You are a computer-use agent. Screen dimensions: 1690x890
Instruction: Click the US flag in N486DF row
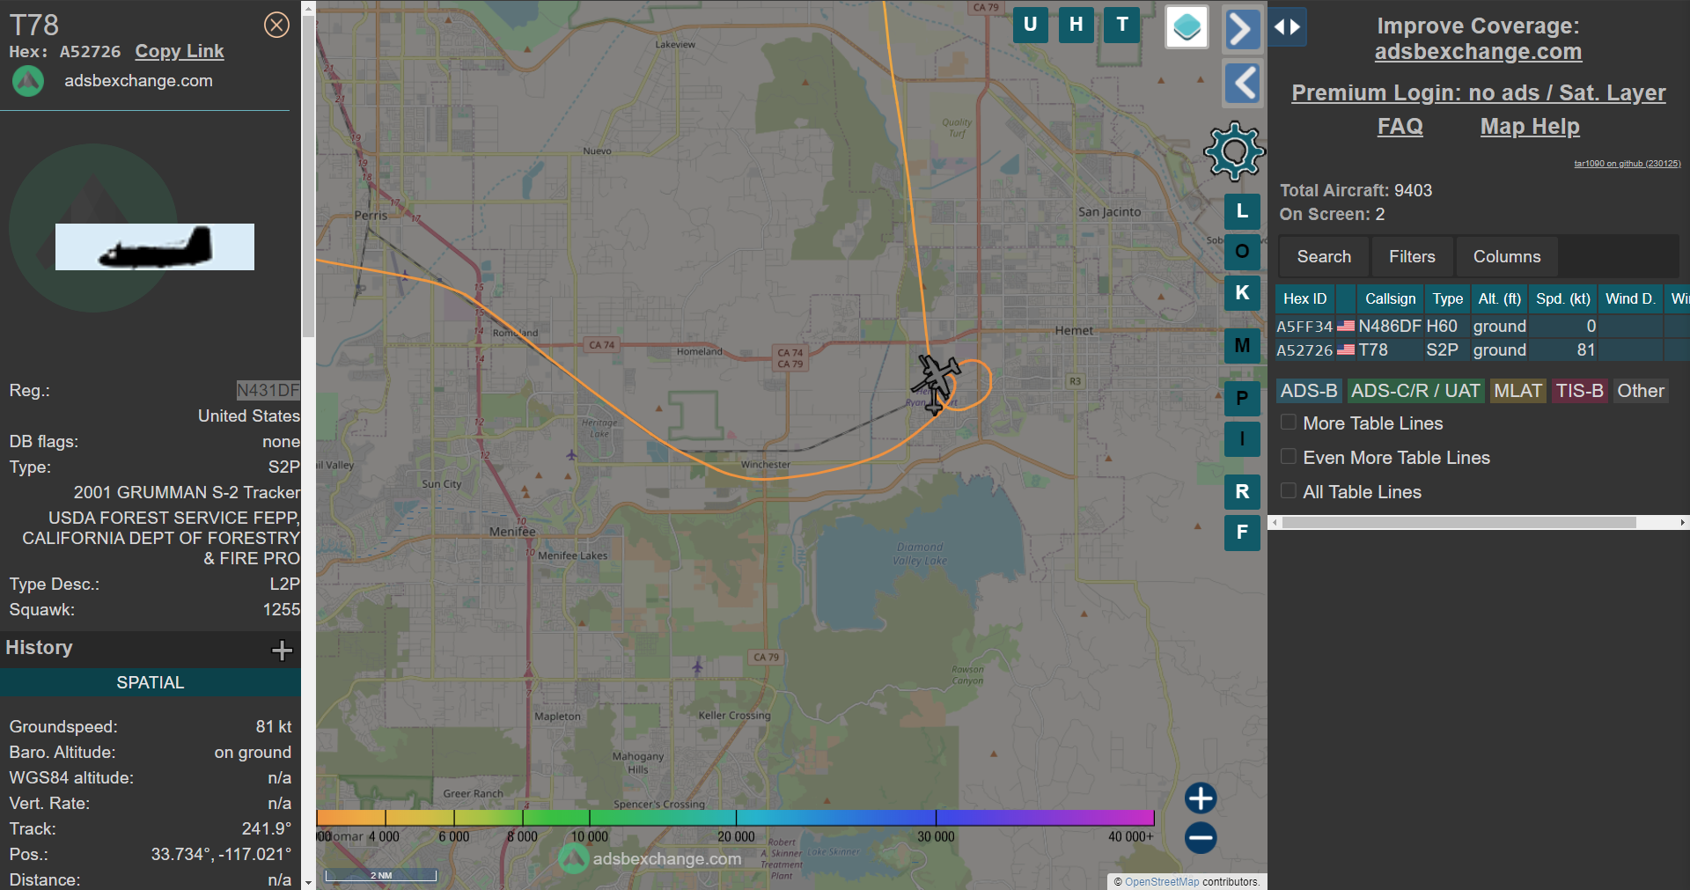[x=1346, y=326]
